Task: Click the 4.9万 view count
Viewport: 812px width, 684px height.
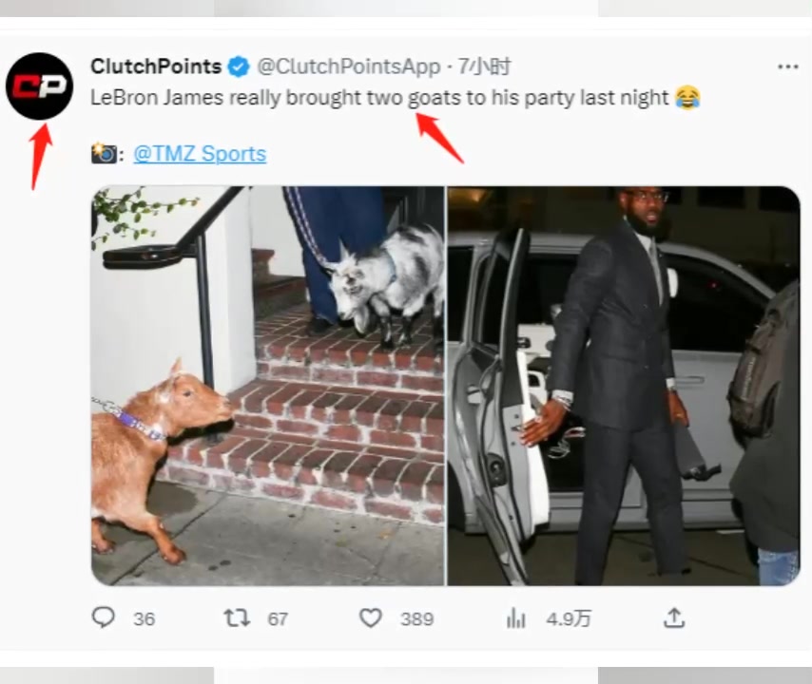Action: [x=569, y=619]
